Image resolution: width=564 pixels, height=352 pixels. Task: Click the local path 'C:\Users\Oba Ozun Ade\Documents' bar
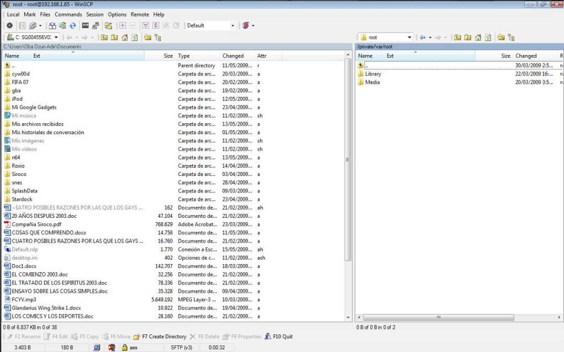[x=177, y=46]
